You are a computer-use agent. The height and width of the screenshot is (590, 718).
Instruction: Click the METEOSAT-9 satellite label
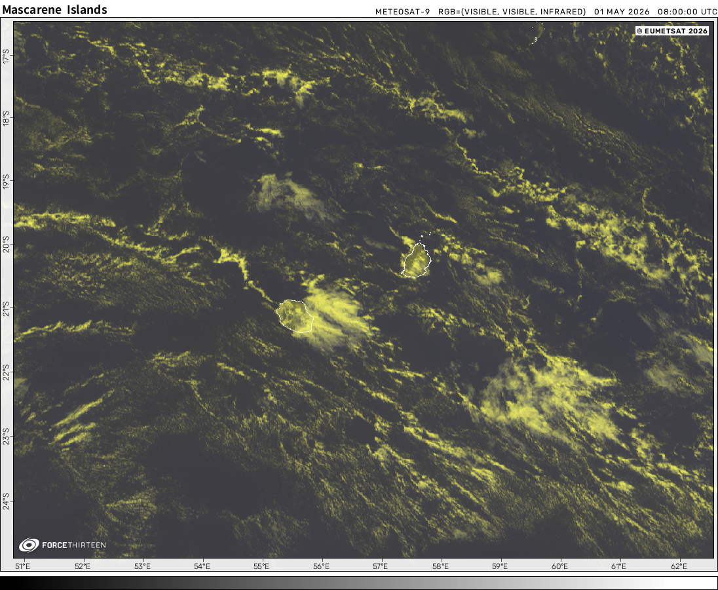click(x=402, y=12)
